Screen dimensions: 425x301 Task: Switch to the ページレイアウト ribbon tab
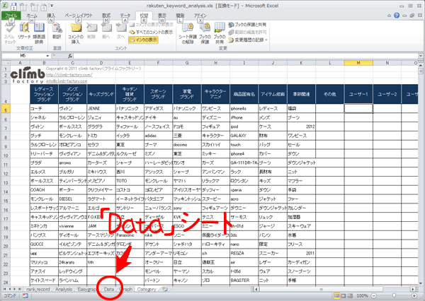[79, 16]
